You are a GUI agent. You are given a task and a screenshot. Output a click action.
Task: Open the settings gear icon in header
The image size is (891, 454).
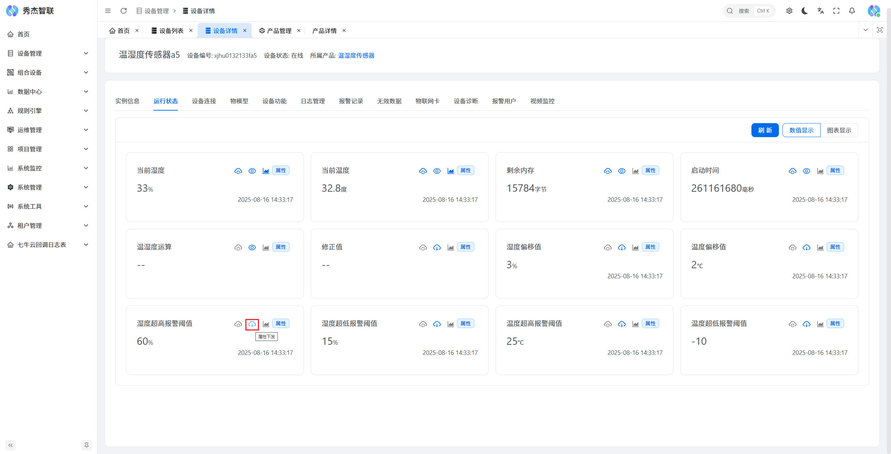[789, 11]
